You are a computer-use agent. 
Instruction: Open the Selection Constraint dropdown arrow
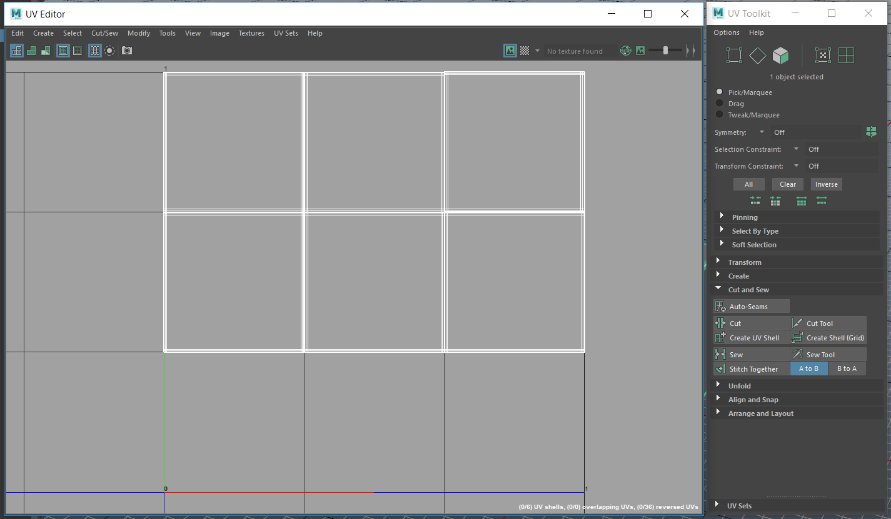tap(796, 149)
